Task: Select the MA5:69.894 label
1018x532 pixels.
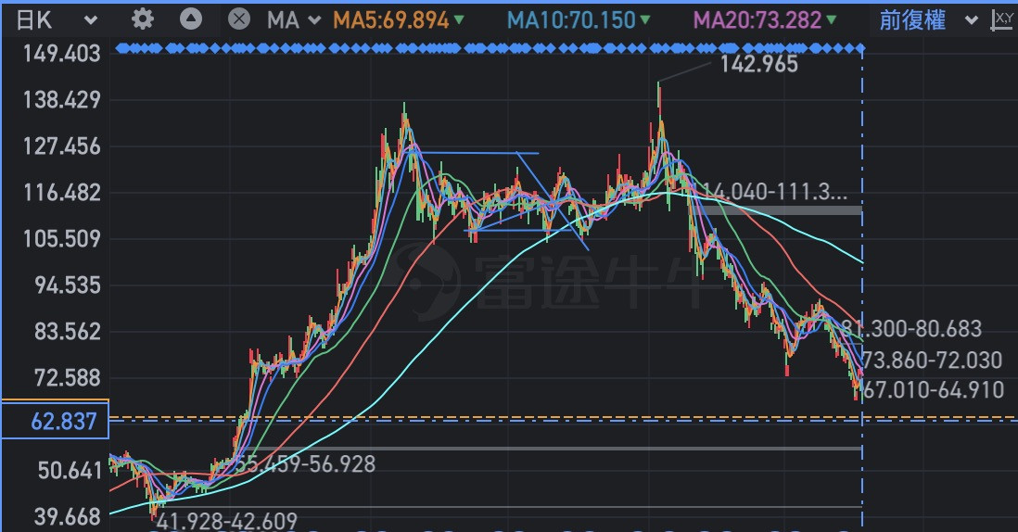Action: pos(391,20)
